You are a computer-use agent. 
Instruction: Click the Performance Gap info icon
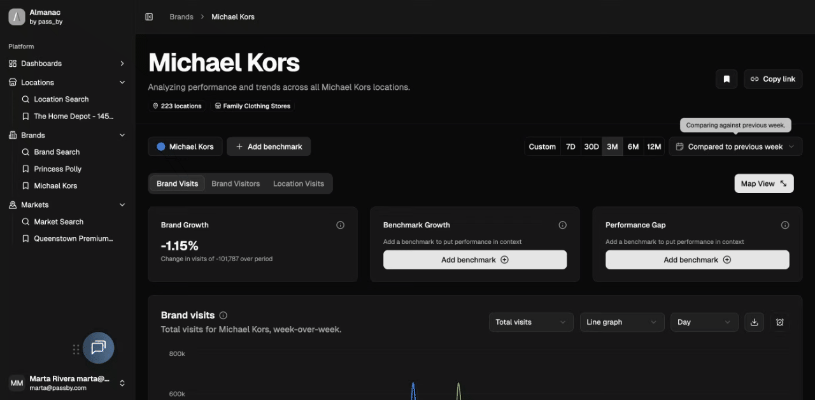[x=785, y=225]
